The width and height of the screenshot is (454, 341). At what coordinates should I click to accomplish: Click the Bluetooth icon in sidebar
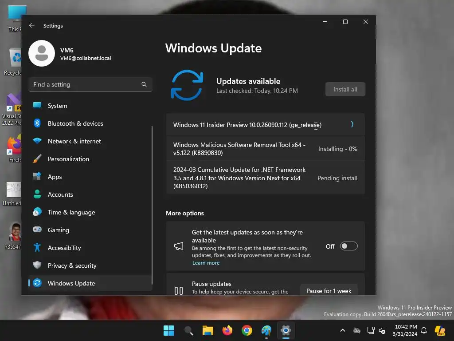[x=37, y=123]
